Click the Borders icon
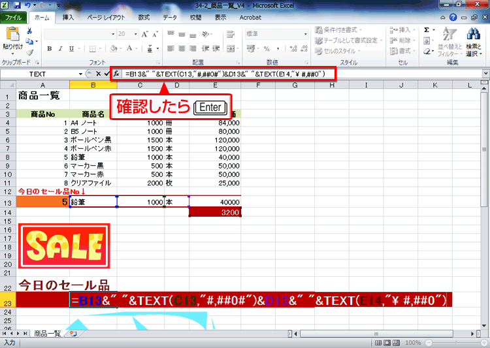 point(93,49)
